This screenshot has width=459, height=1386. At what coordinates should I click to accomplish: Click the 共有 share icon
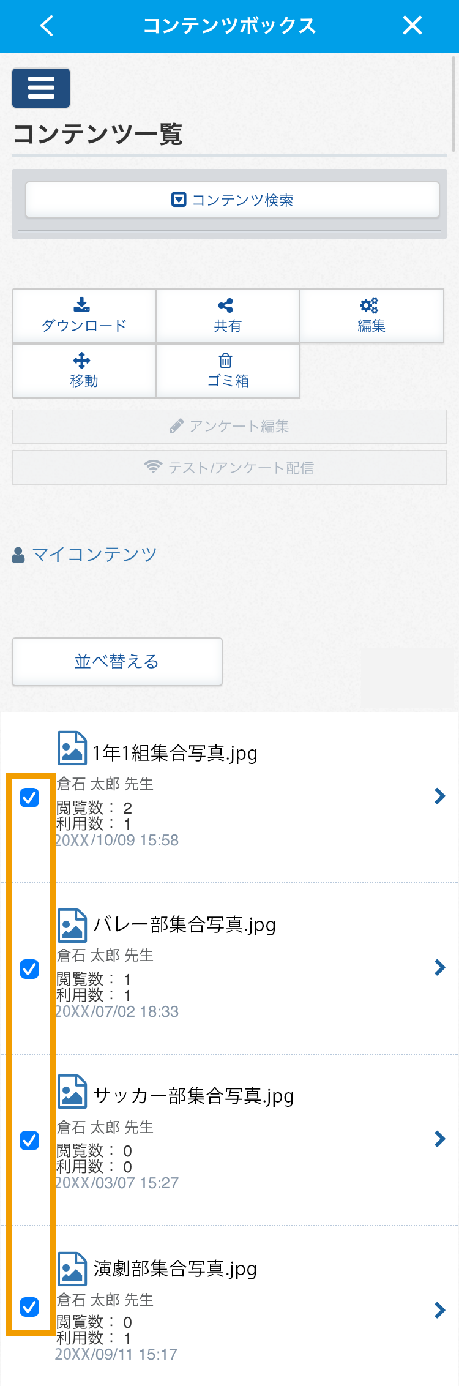tap(226, 305)
